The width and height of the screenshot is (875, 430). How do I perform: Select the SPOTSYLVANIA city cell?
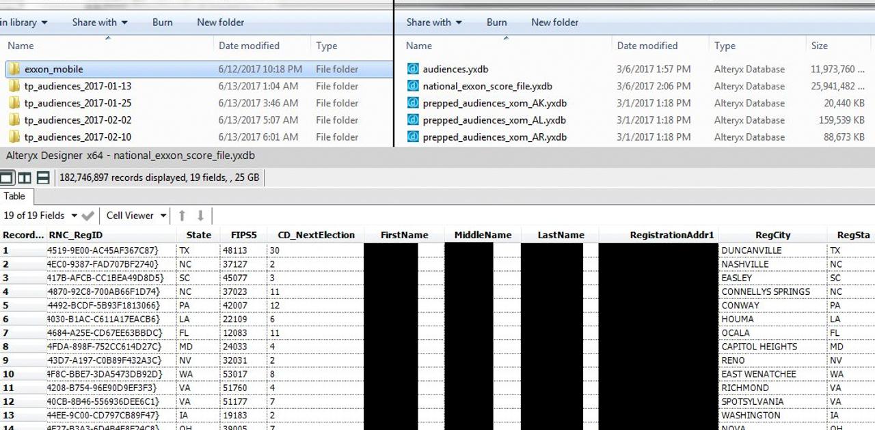[772, 401]
